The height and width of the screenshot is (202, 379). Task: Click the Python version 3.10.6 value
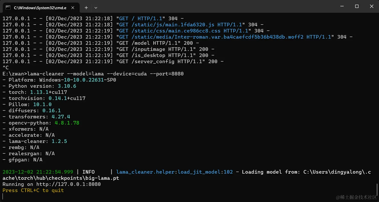(67, 86)
